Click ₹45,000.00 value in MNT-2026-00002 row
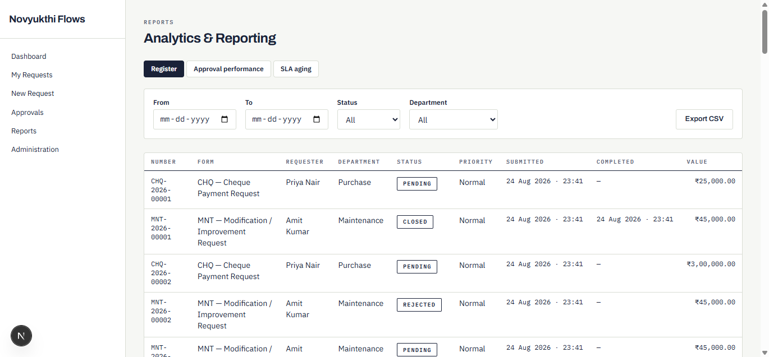This screenshot has width=769, height=357. (715, 302)
